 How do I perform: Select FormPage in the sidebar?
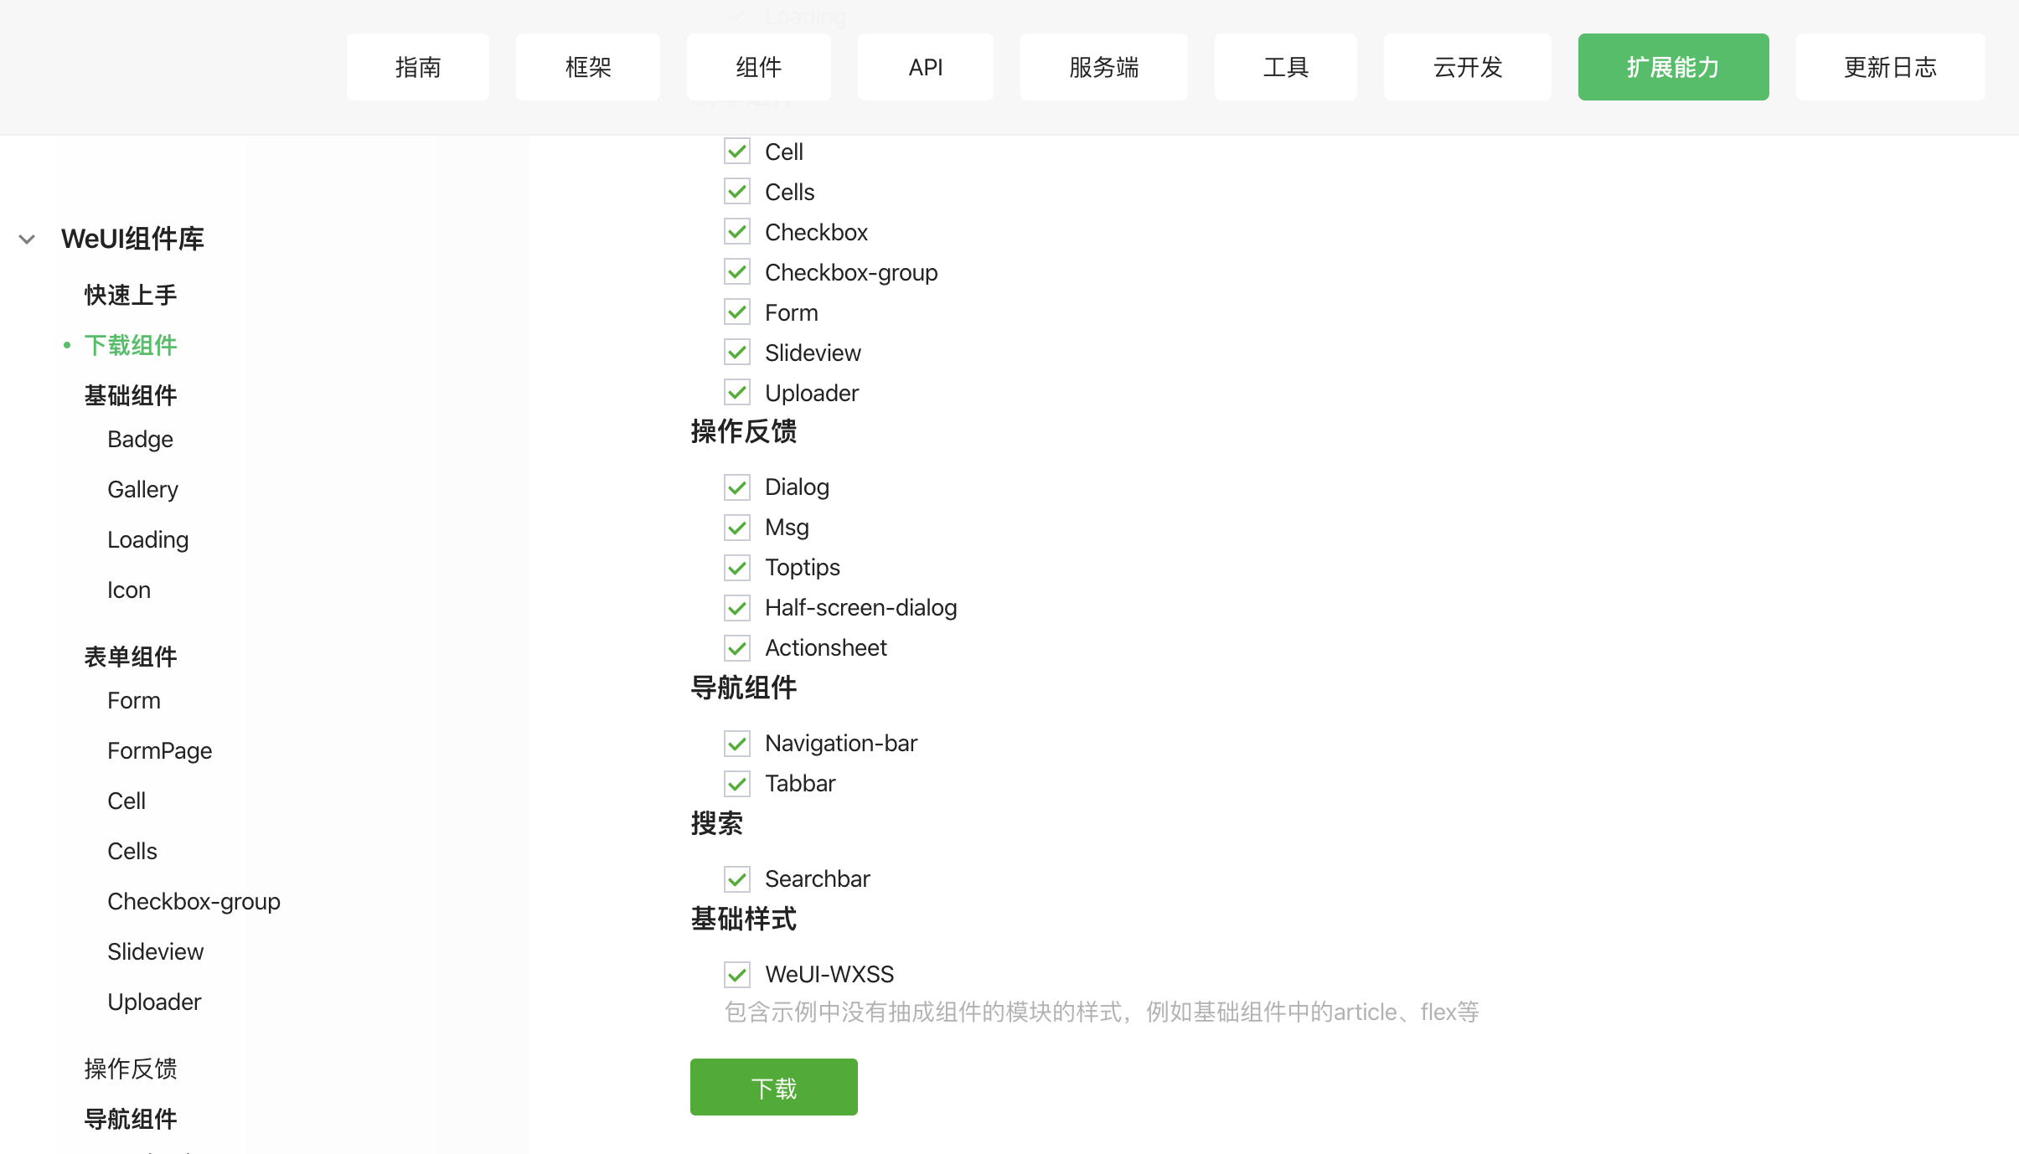coord(160,750)
